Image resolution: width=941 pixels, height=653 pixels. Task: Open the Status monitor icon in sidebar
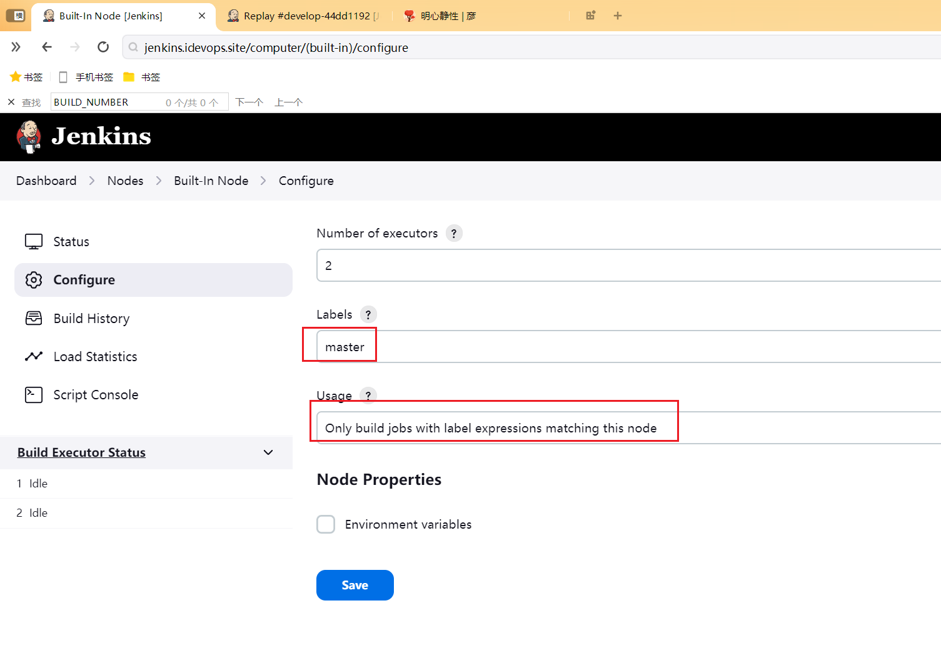pyautogui.click(x=34, y=242)
